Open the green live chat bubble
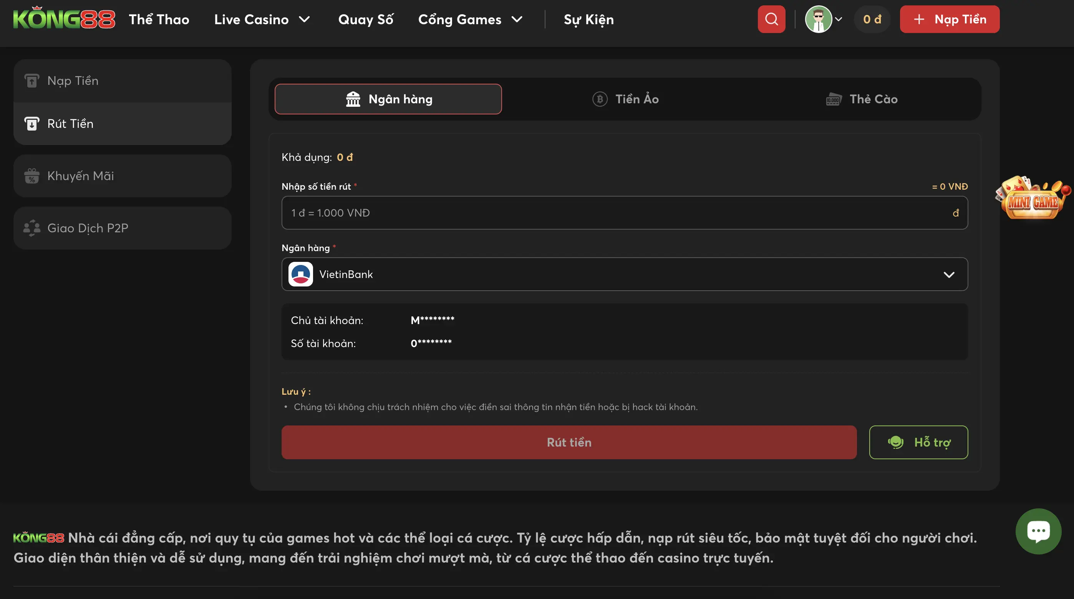The width and height of the screenshot is (1074, 599). coord(1038,531)
